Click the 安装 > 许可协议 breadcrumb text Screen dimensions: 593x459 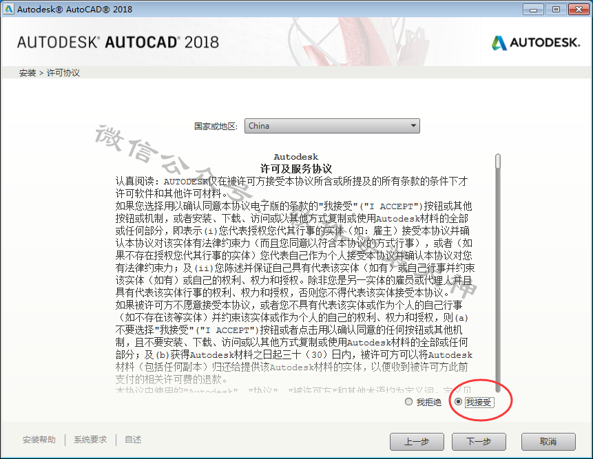[x=50, y=73]
